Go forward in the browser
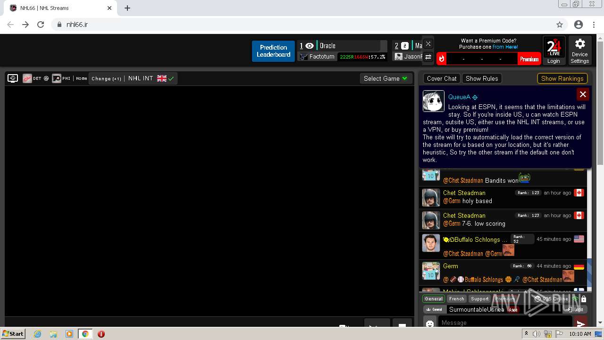The width and height of the screenshot is (604, 340). (25, 25)
